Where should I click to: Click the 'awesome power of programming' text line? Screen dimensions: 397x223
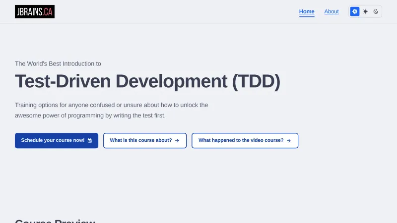[90, 115]
